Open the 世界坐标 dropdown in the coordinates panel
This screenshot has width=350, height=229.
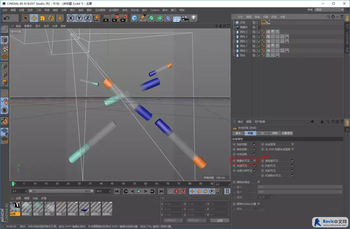pyautogui.click(x=173, y=220)
